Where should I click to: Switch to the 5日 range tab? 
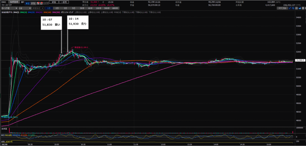(x=74, y=8)
